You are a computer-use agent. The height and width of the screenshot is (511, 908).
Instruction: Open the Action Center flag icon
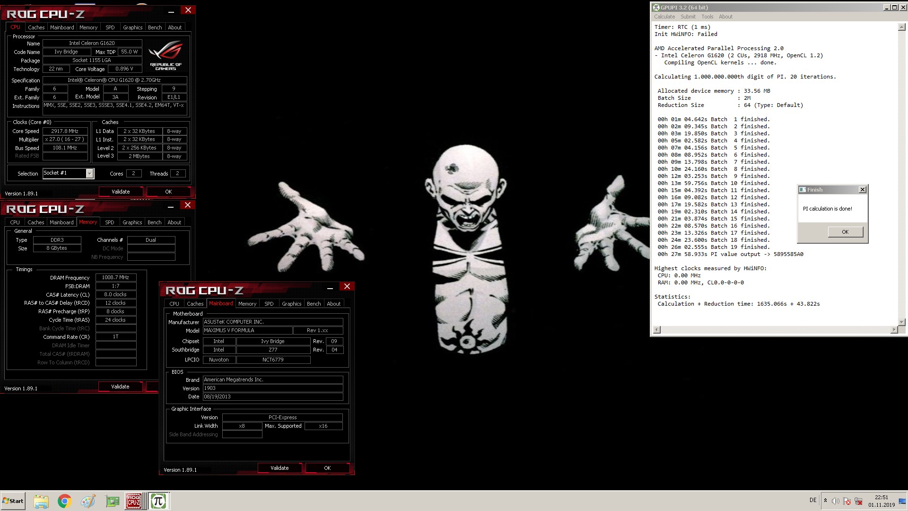(x=847, y=501)
